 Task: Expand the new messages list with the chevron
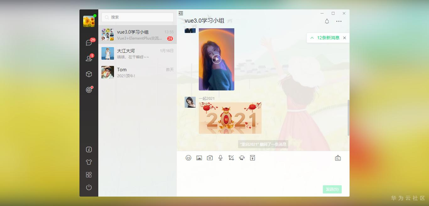tap(312, 38)
